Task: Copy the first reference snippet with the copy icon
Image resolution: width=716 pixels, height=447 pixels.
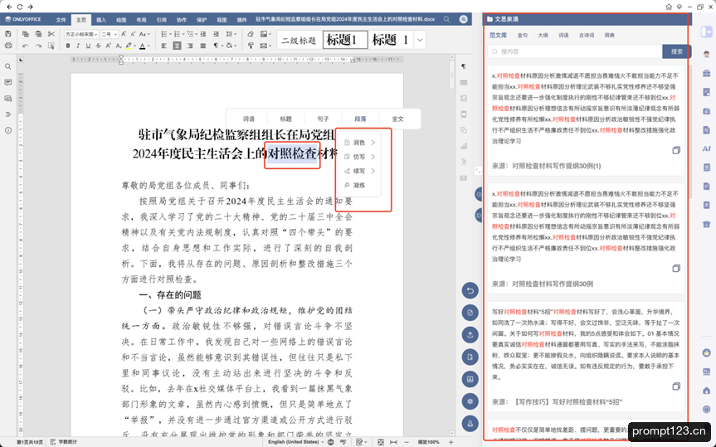Action: tap(676, 150)
